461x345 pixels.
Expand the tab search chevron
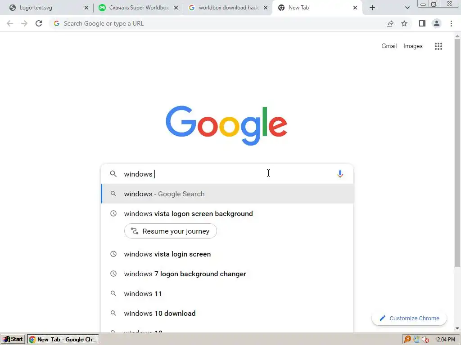[407, 8]
